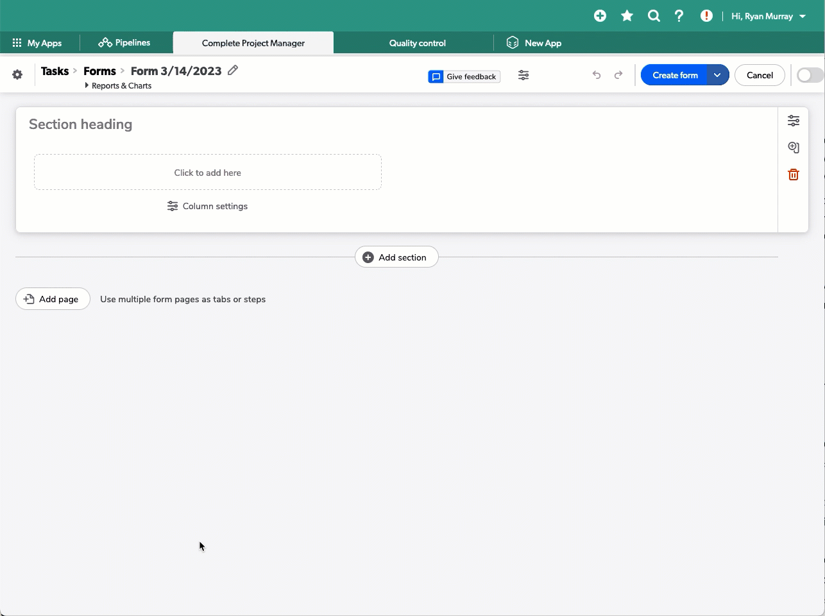
Task: Open the help question mark icon
Action: 679,15
